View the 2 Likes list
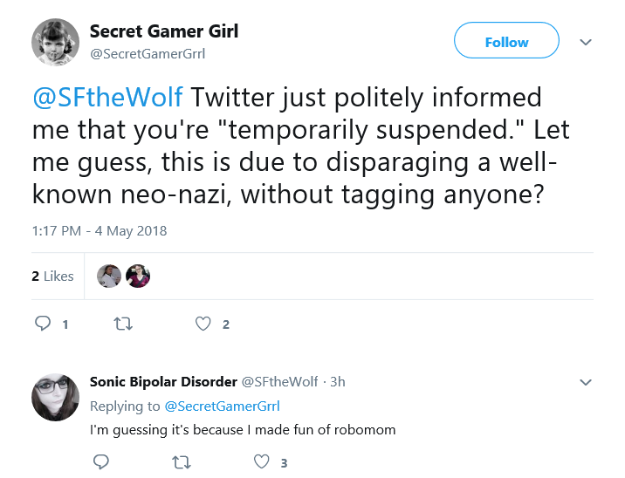 pyautogui.click(x=52, y=276)
